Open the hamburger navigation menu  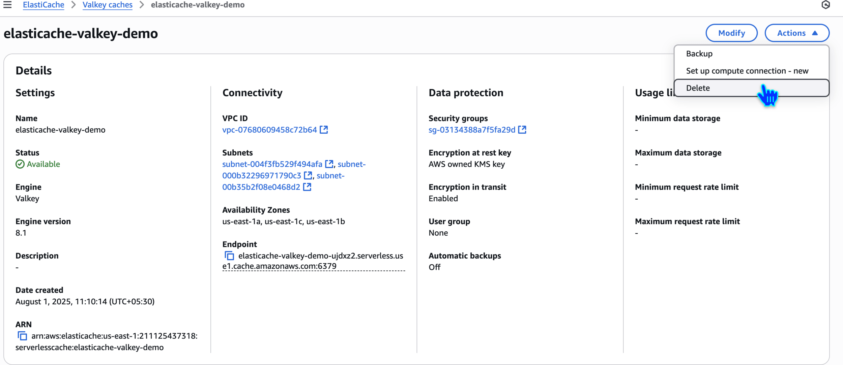pyautogui.click(x=7, y=5)
